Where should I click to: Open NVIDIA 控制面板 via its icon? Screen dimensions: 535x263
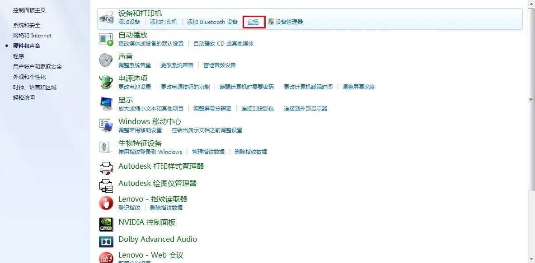point(106,225)
